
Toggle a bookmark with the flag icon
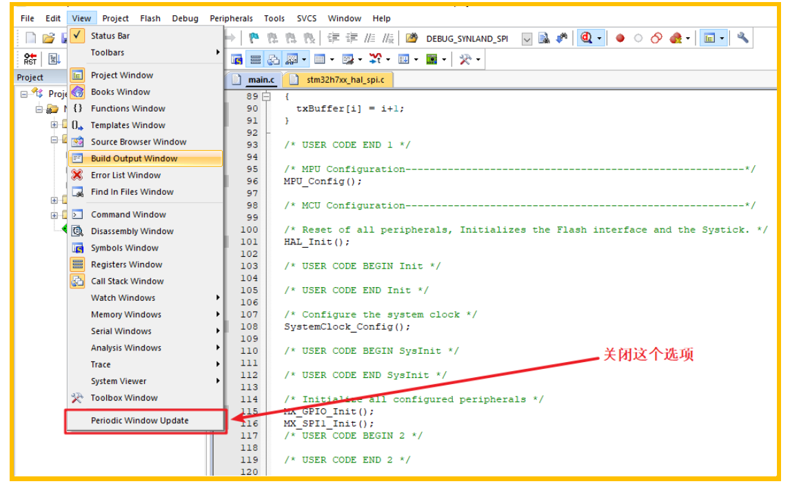254,38
